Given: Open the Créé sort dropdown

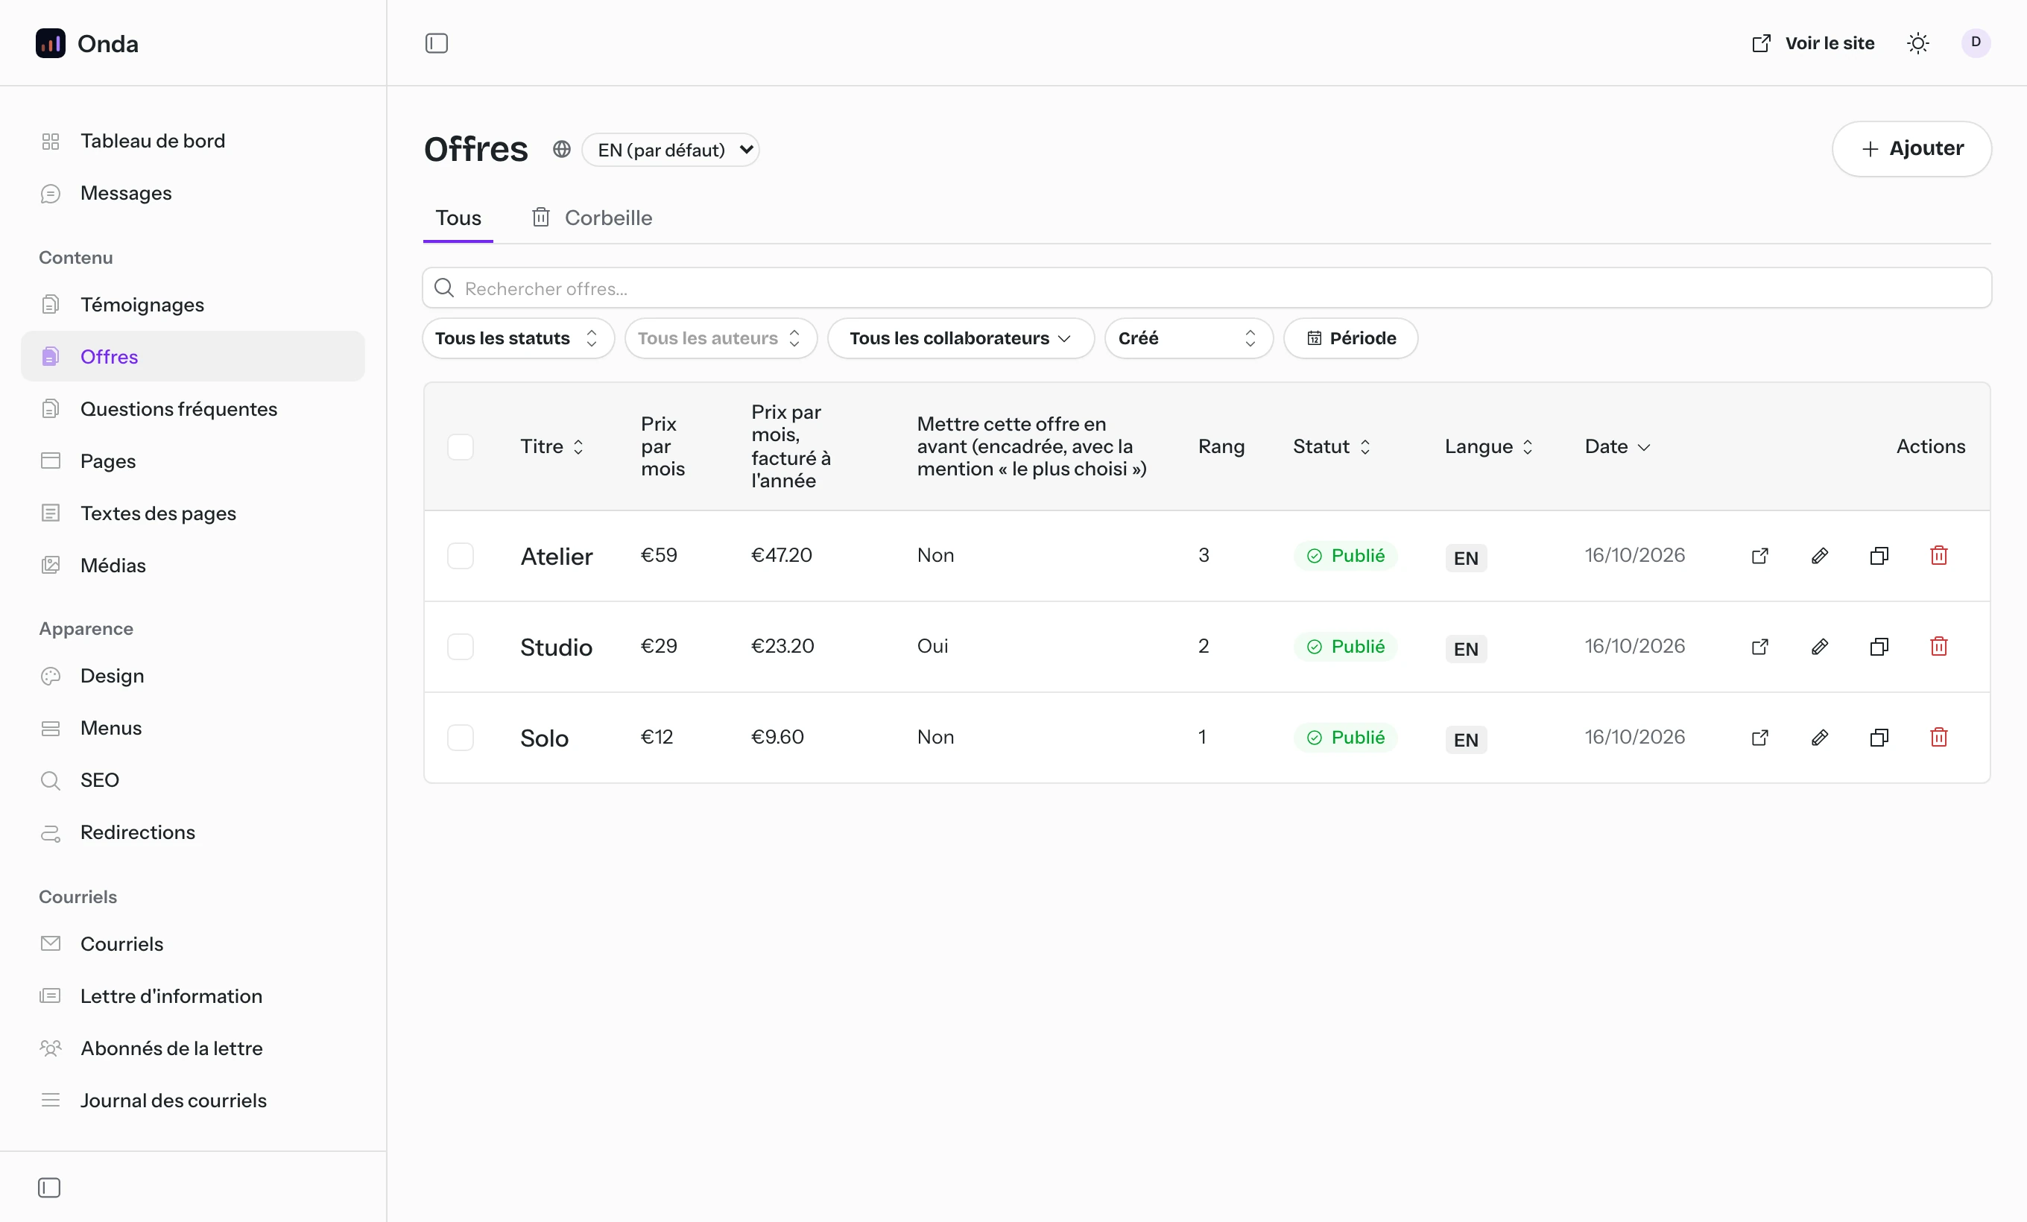Looking at the screenshot, I should coord(1188,338).
